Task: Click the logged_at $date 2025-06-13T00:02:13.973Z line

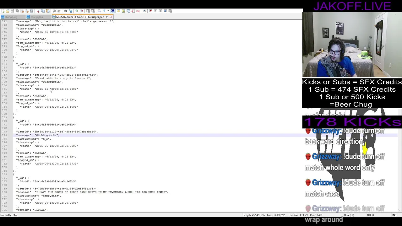Action: click(49, 164)
